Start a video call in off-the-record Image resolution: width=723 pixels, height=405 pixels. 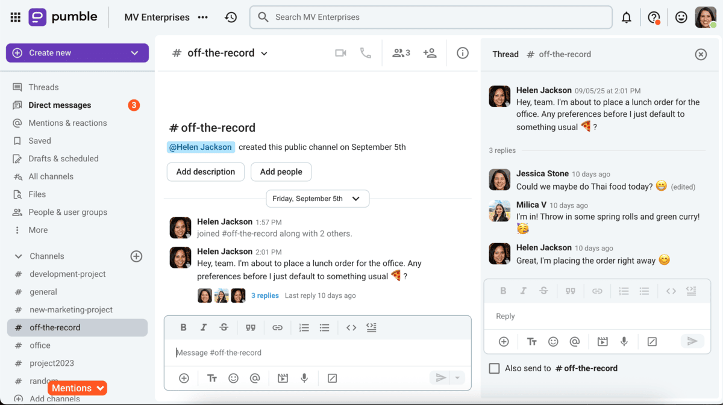click(x=340, y=53)
